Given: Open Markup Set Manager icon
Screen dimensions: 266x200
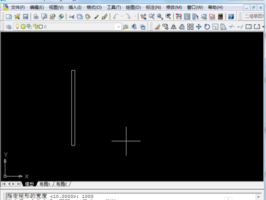Looking at the screenshot, I should click(x=212, y=17).
